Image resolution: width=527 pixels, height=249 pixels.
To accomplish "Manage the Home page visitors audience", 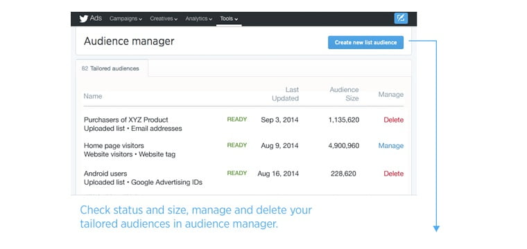I will [391, 146].
